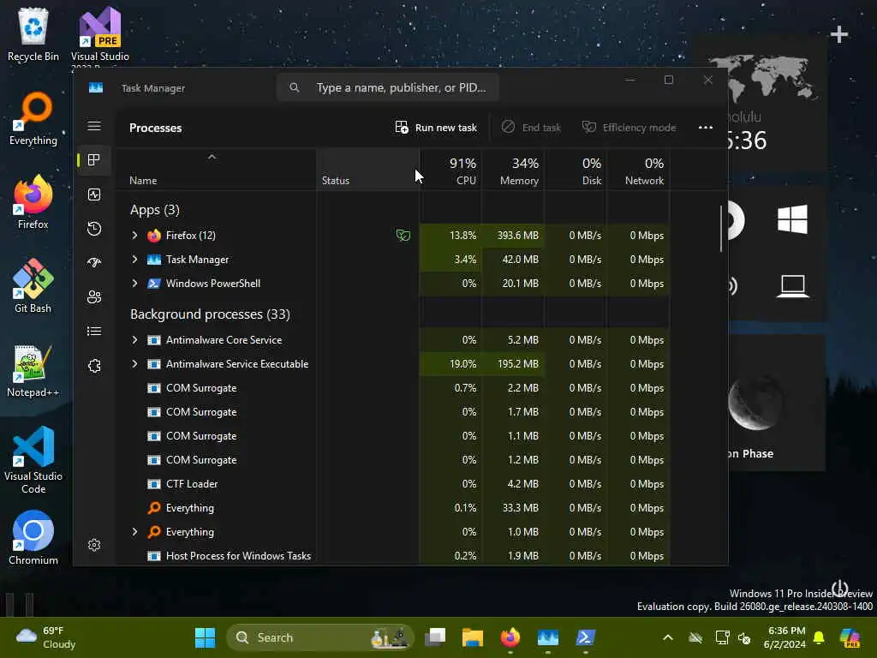Viewport: 877px width, 658px height.
Task: Switch to Firefox on the taskbar
Action: click(x=510, y=637)
